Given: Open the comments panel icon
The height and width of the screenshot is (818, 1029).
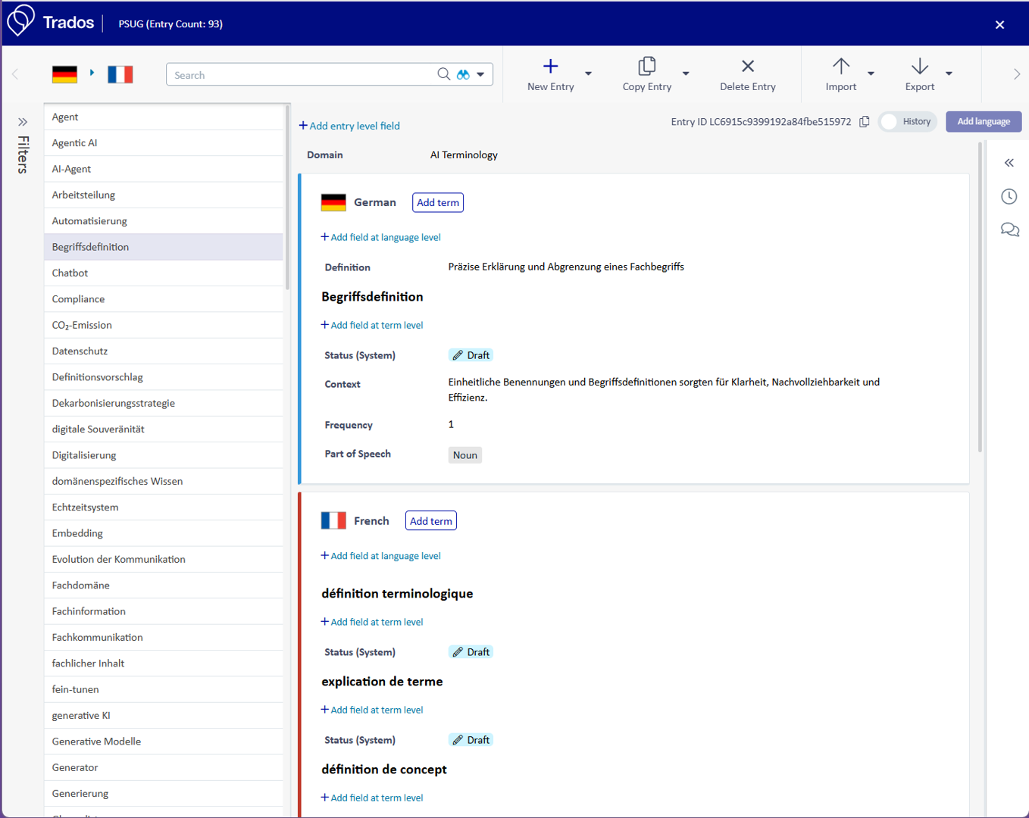Looking at the screenshot, I should (x=1009, y=229).
